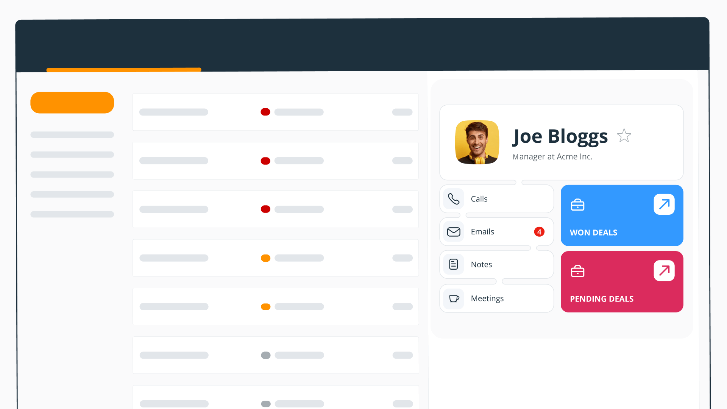
Task: Select the orange active tab in header
Action: point(124,70)
